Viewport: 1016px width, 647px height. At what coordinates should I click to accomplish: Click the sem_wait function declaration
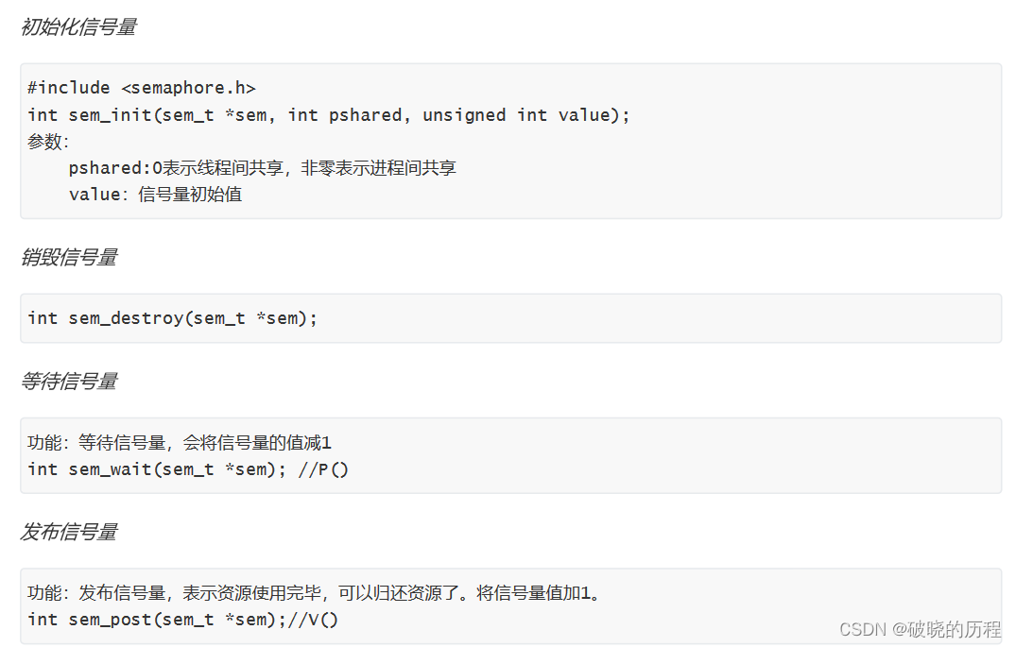pos(156,469)
